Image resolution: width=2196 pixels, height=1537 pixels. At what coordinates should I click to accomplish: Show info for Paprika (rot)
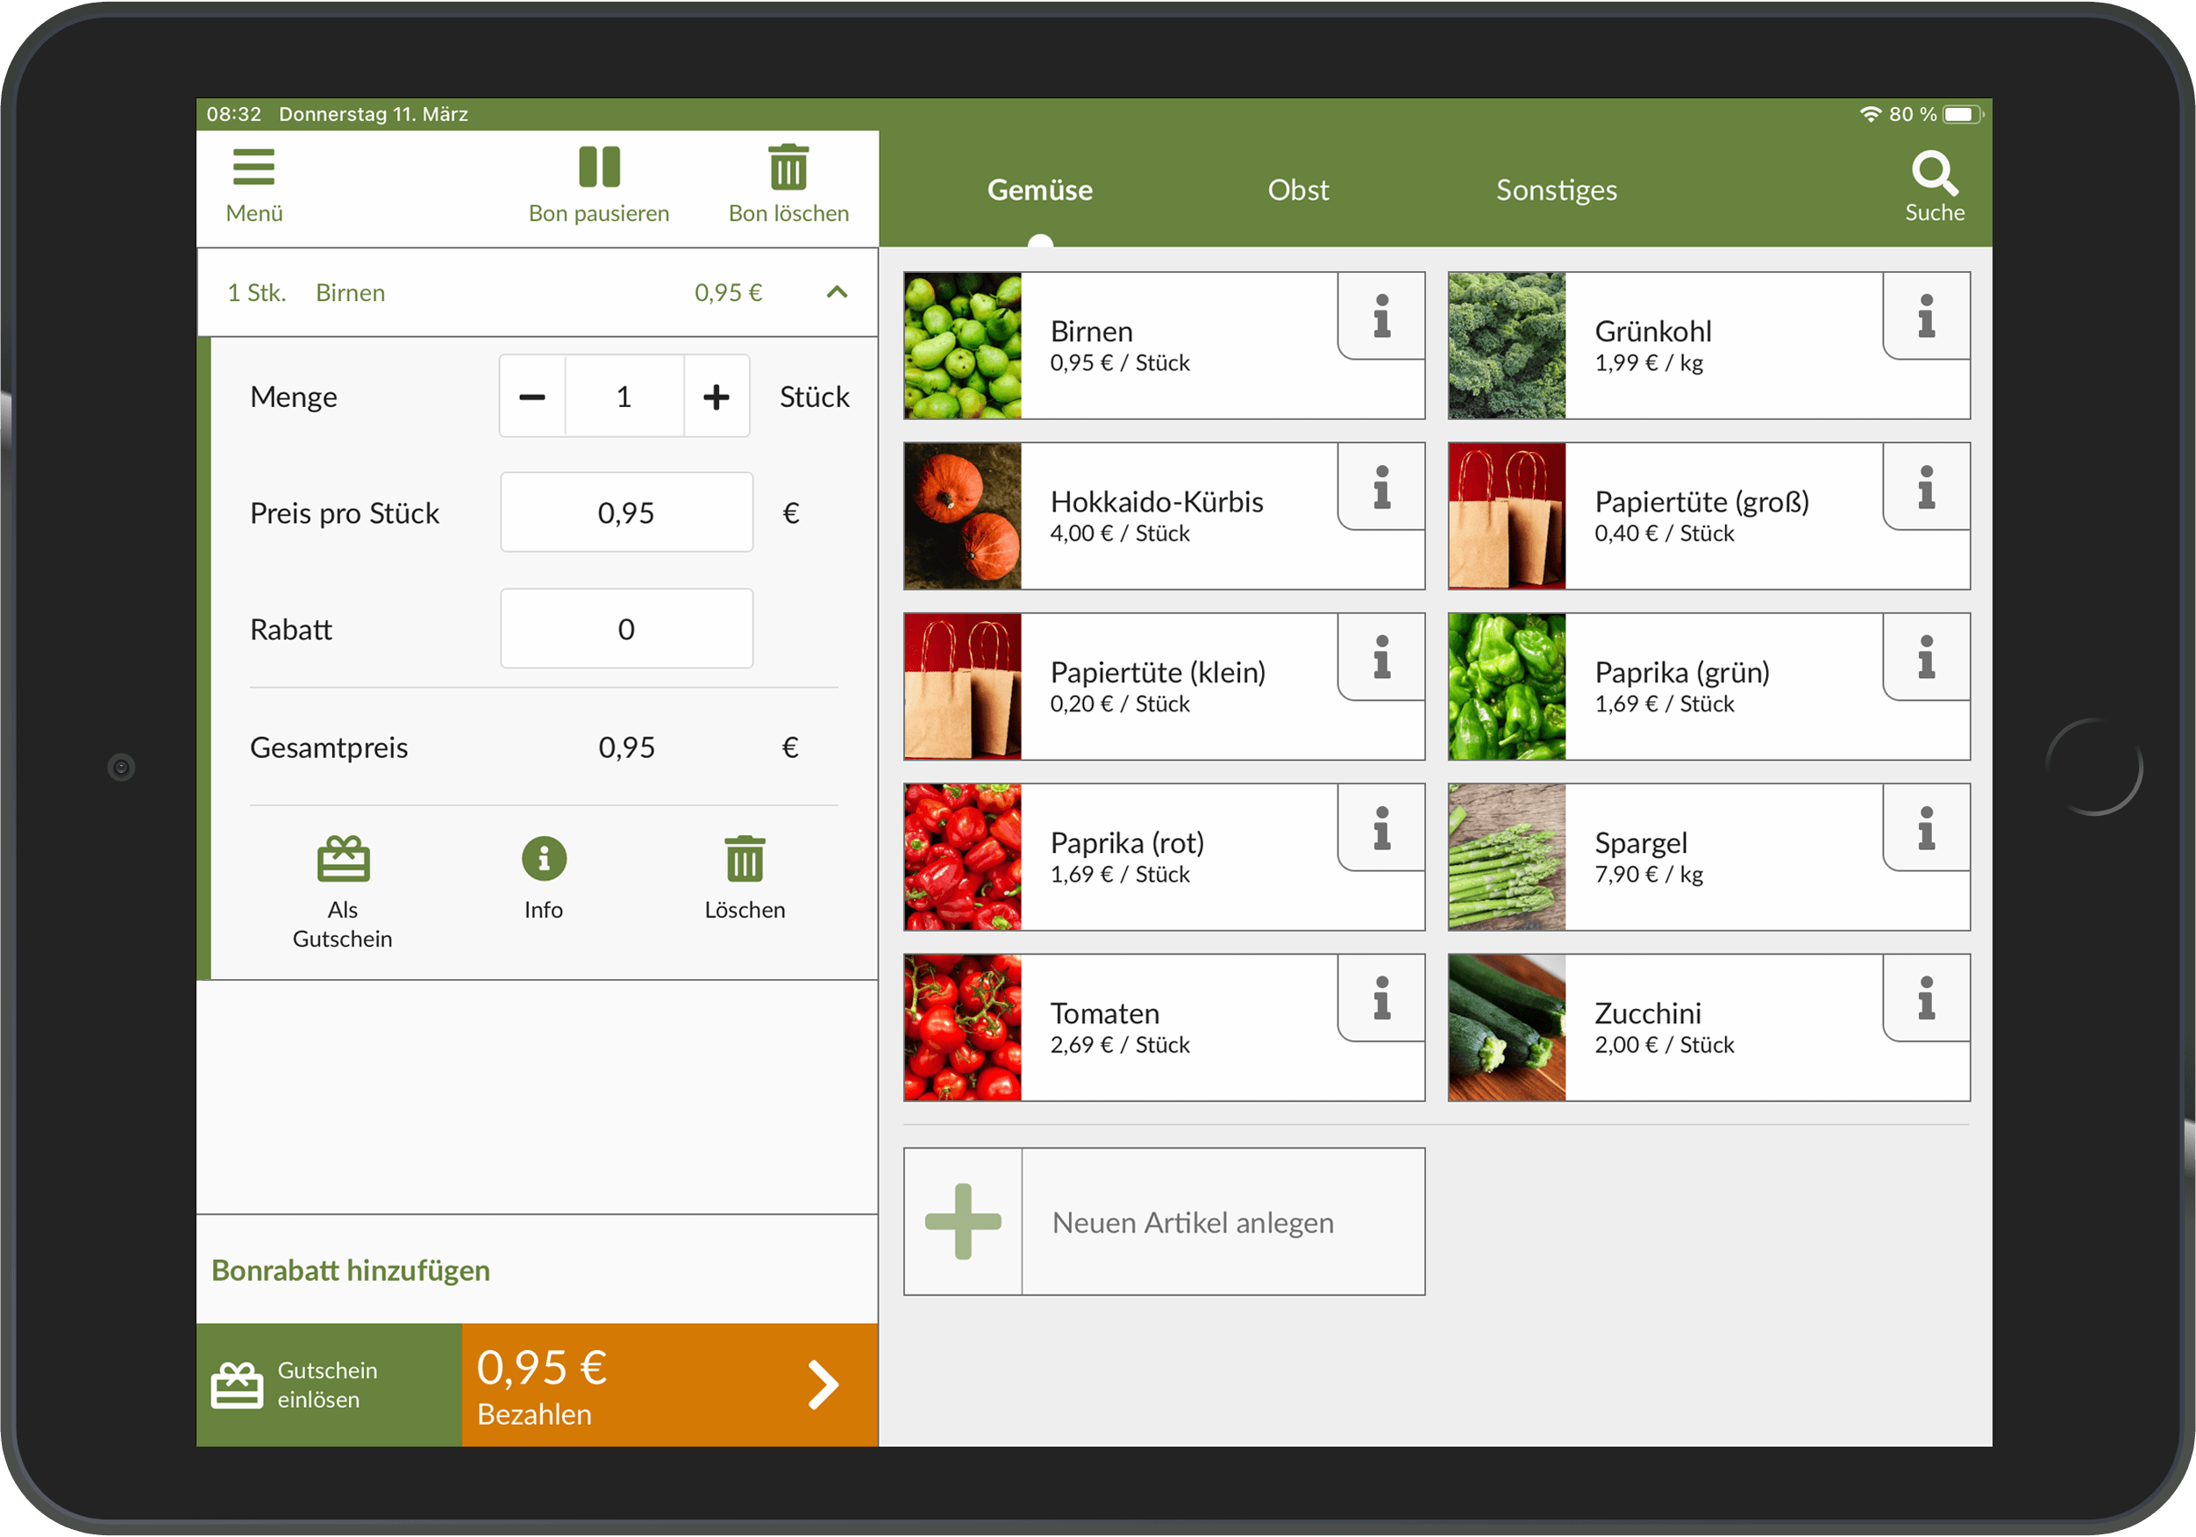(1381, 828)
